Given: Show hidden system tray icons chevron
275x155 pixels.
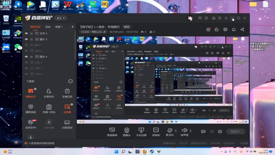Looking at the screenshot, I should point(221,152).
